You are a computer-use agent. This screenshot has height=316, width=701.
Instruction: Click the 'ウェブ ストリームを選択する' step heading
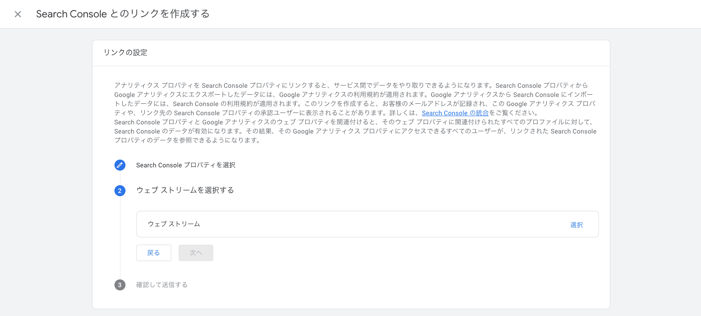[x=185, y=190]
